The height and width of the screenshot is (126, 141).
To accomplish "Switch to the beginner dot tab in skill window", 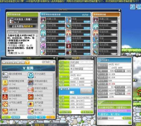I will tap(4, 63).
